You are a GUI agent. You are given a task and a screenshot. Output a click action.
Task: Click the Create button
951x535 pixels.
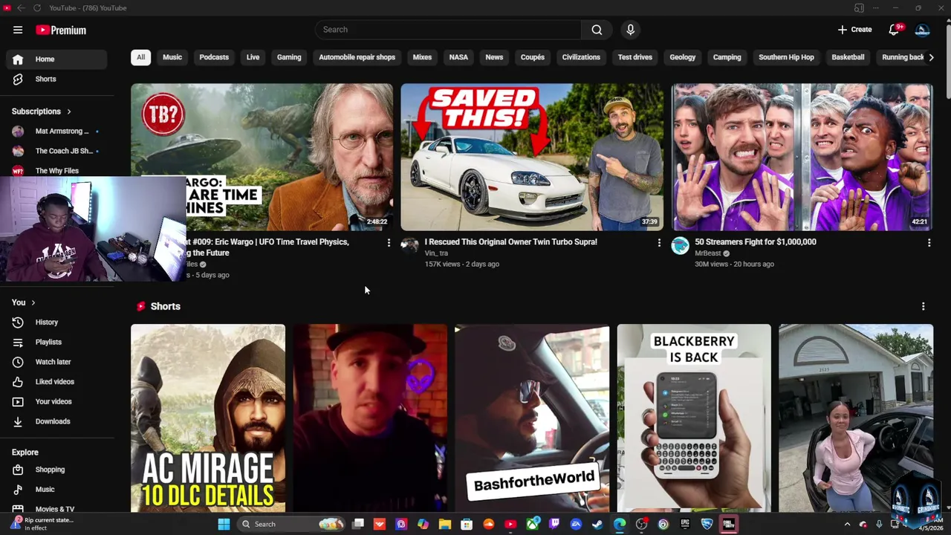coord(854,30)
